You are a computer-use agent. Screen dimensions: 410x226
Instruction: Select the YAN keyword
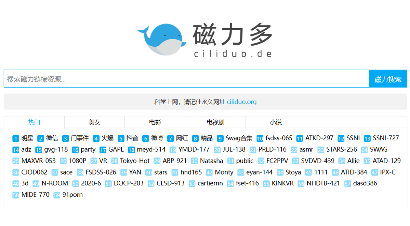tap(135, 172)
